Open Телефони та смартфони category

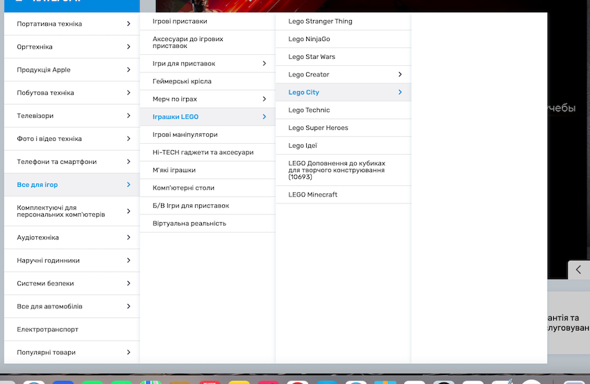pyautogui.click(x=72, y=162)
